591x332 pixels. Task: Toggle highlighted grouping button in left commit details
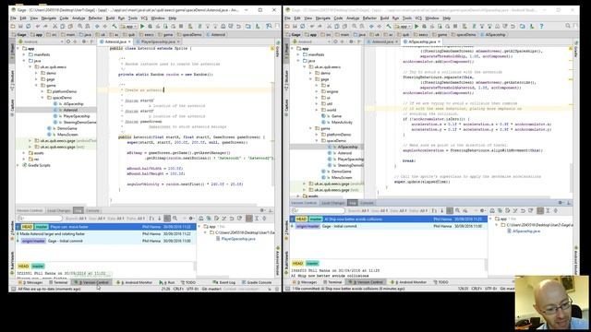[x=248, y=219]
